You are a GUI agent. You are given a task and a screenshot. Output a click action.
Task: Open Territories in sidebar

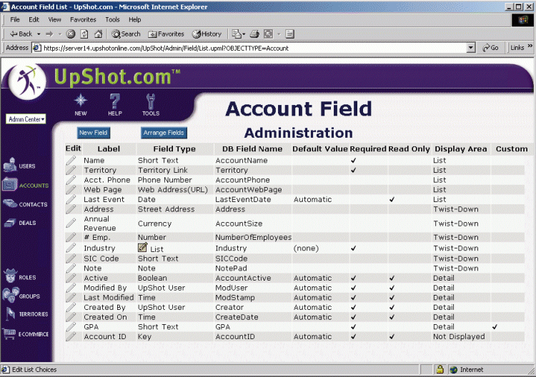click(x=26, y=314)
